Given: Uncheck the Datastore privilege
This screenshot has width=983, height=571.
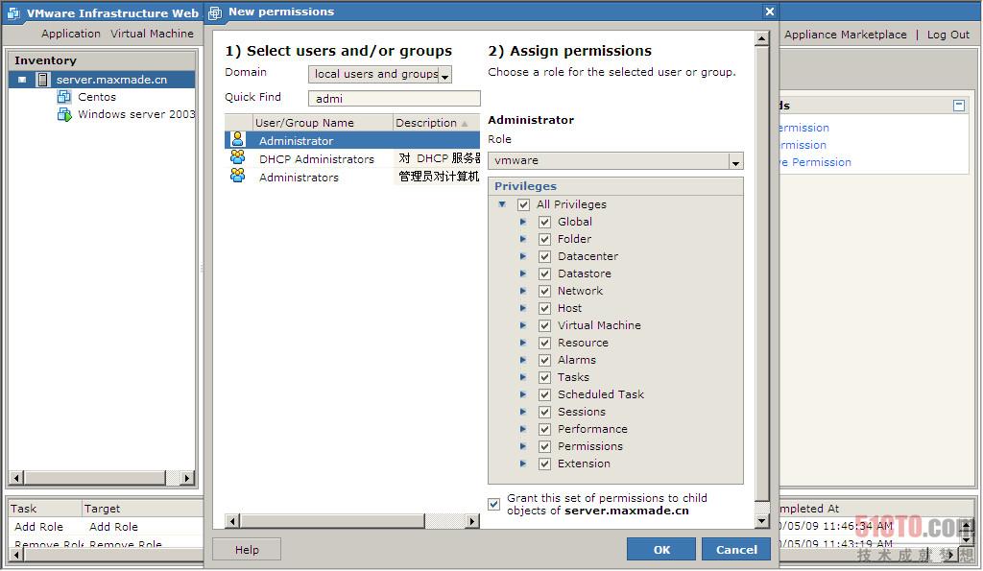Looking at the screenshot, I should [545, 274].
